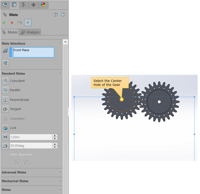Activate the Distance mate button
The width and height of the screenshot is (200, 194).
pos(5,137)
